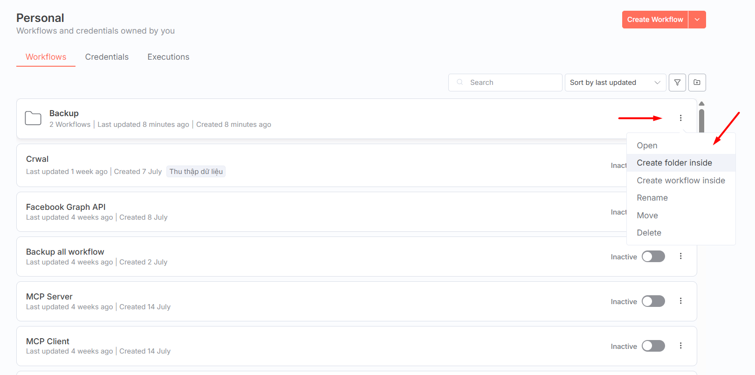The height and width of the screenshot is (375, 755).
Task: Click the Thu thập dữ liệu tag
Action: click(x=196, y=172)
